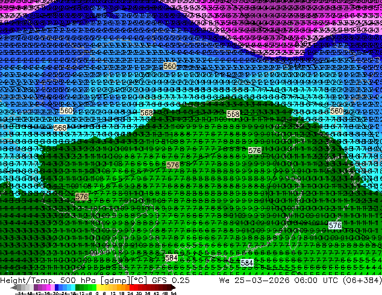Screen dimensions: 382x295
Task: Click the '-54' color scale label
Action: point(19,293)
